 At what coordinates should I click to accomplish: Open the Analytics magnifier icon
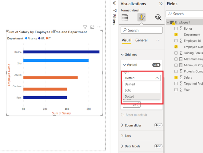[x=158, y=17]
